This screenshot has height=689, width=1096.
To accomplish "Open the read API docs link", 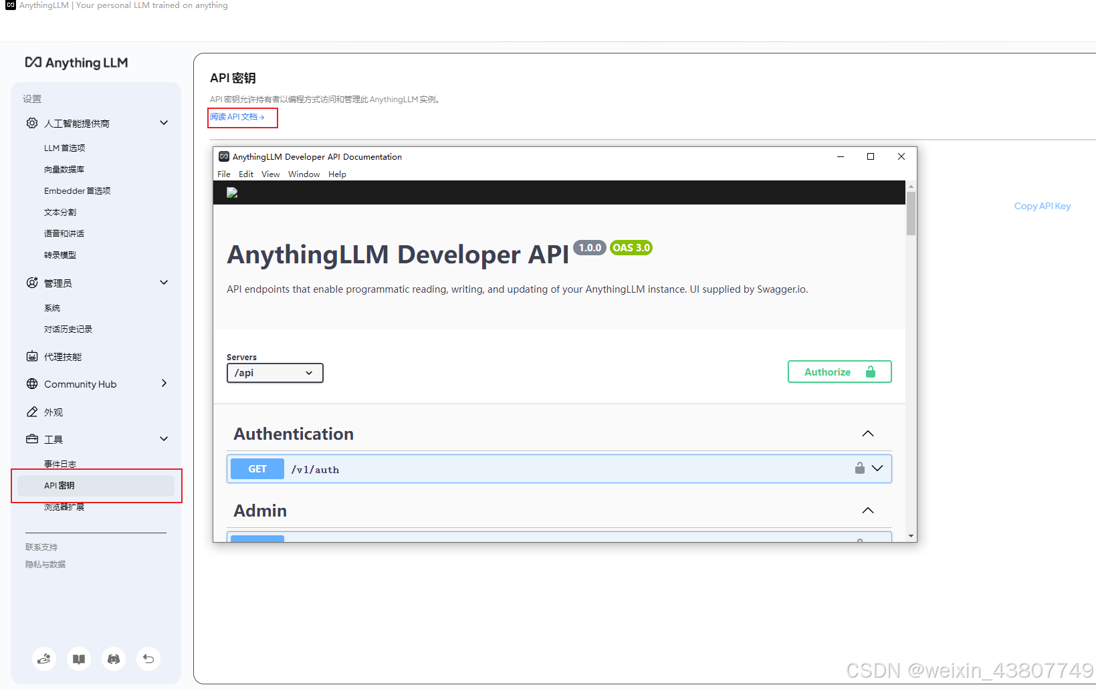I will (x=237, y=117).
